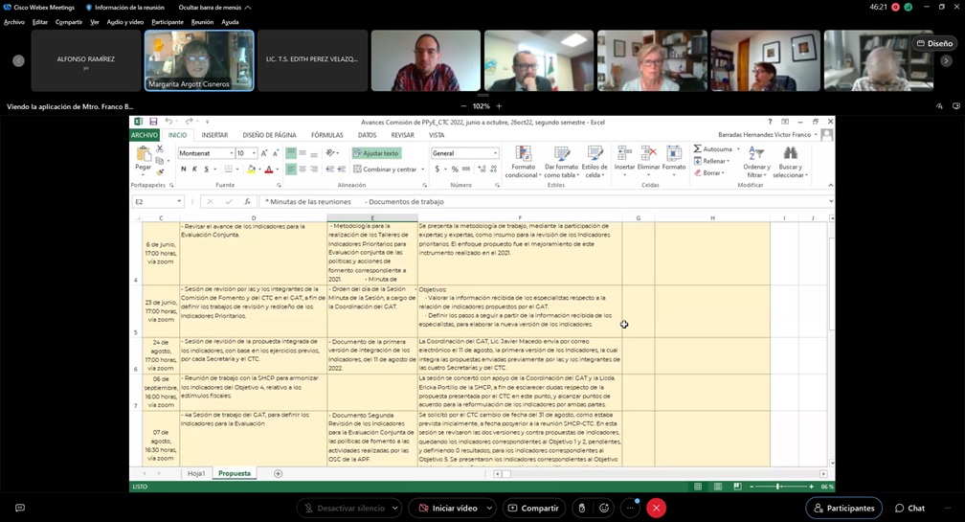The height and width of the screenshot is (522, 965).
Task: Open the font size 10 dropdown
Action: click(254, 153)
